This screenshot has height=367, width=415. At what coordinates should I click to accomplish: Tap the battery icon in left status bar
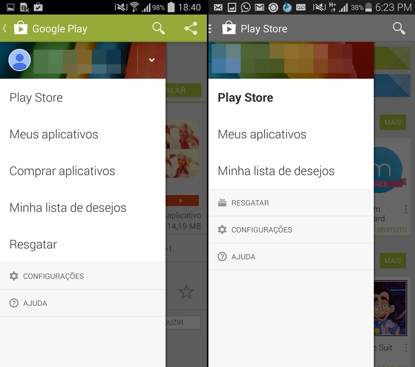coord(171,7)
